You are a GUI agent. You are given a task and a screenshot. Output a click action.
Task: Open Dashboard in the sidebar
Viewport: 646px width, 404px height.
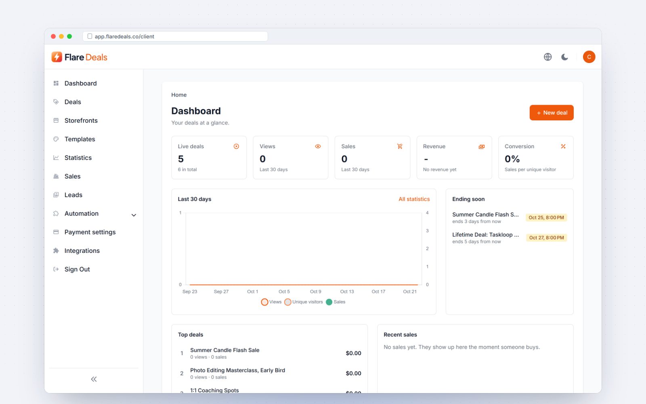point(81,83)
